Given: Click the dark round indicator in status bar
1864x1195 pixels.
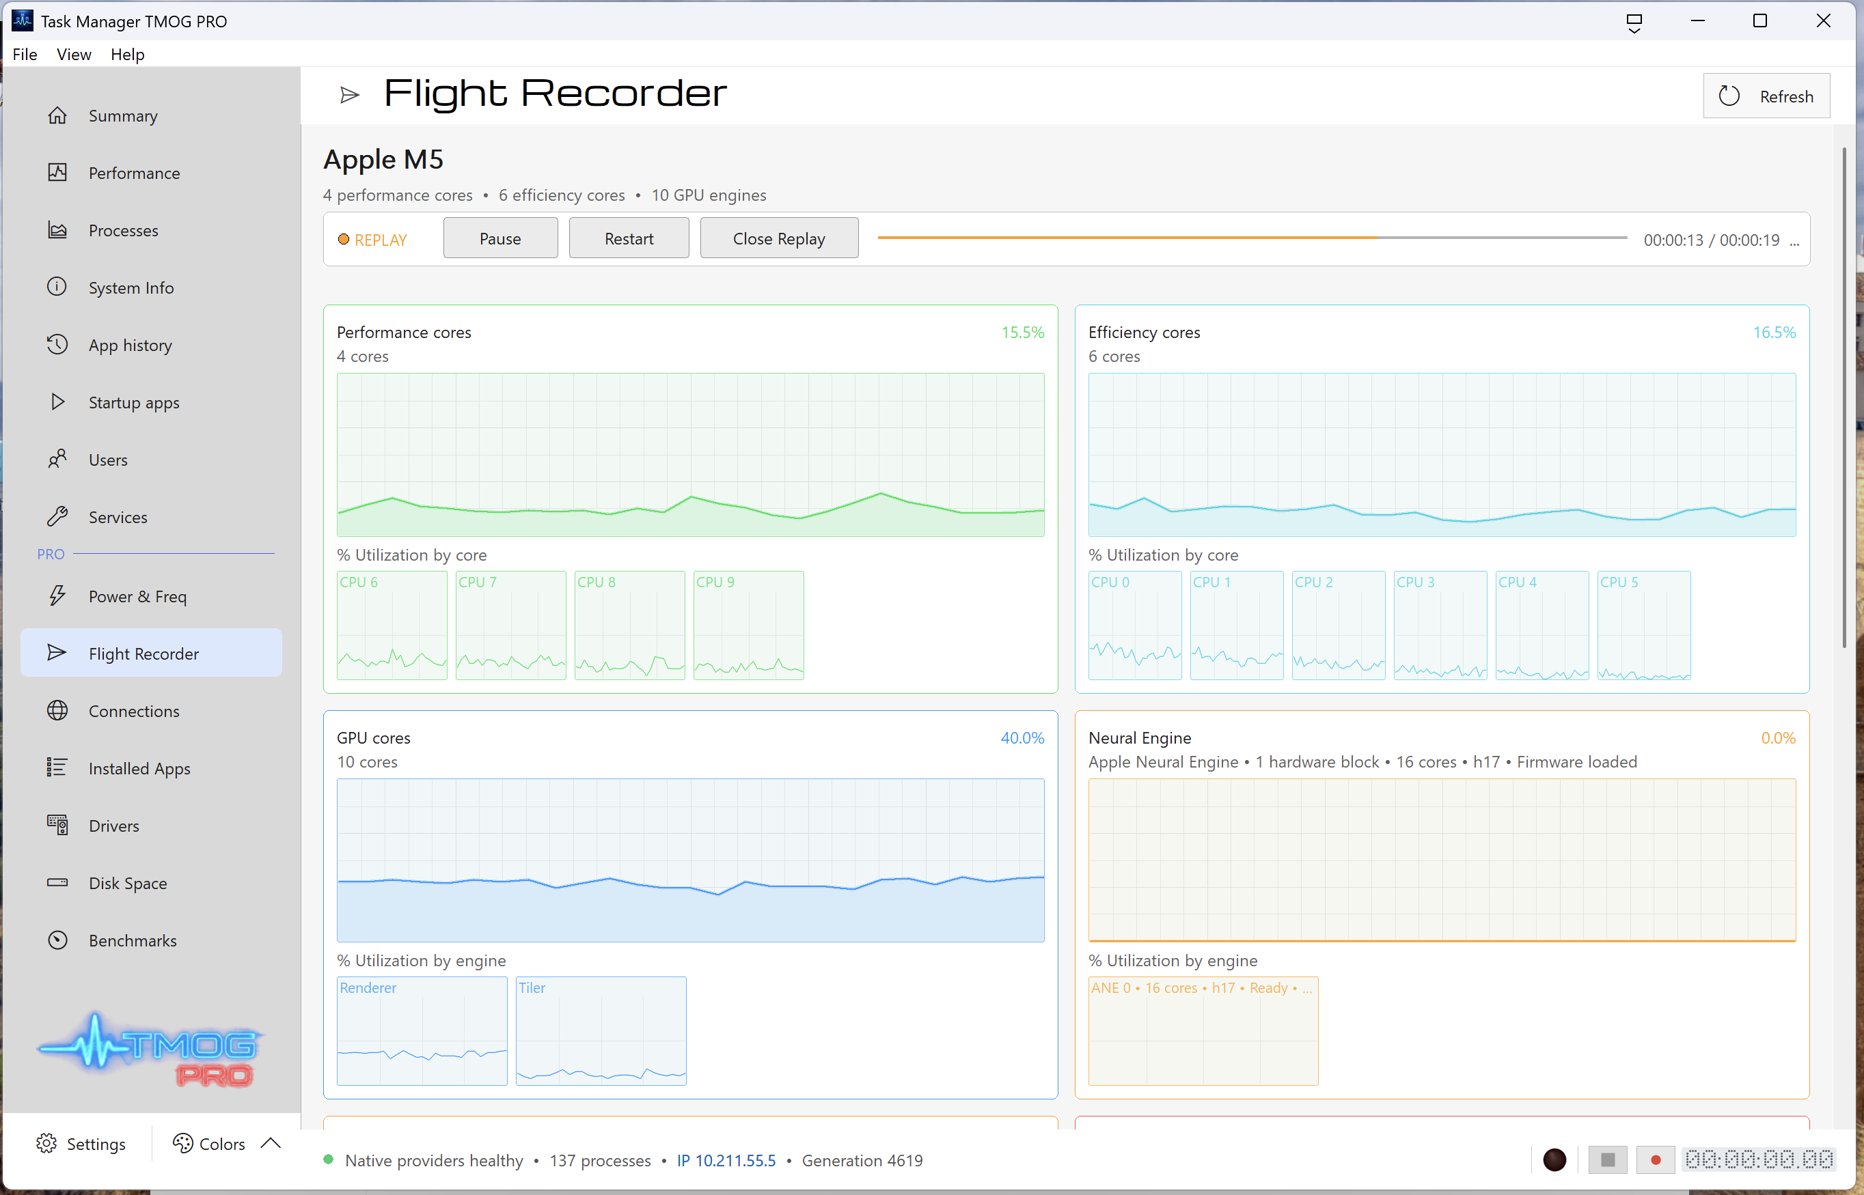Looking at the screenshot, I should pos(1554,1160).
